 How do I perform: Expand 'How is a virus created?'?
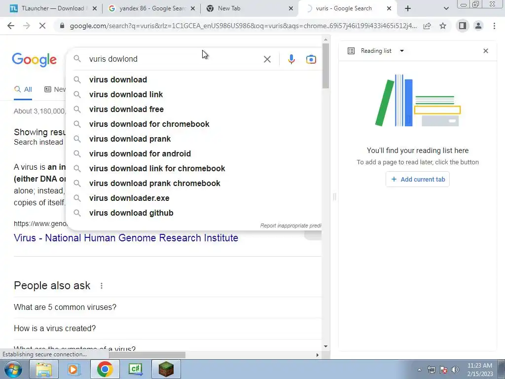coord(168,328)
